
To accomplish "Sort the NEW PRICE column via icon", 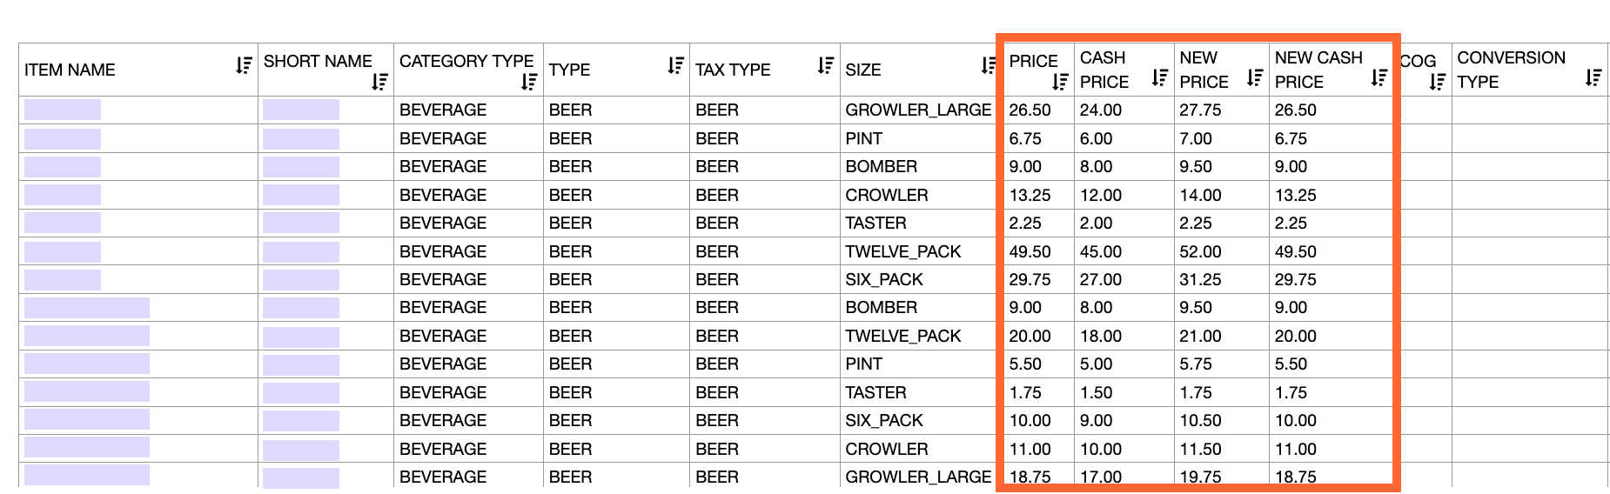I will coord(1254,77).
